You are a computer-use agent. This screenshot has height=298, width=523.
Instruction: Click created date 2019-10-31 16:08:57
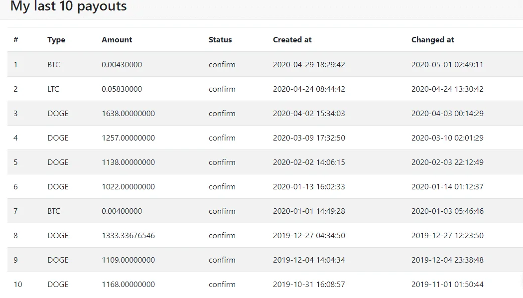tap(309, 285)
